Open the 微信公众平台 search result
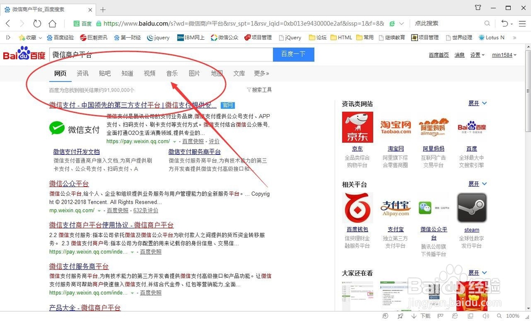The width and height of the screenshot is (531, 321). (69, 184)
